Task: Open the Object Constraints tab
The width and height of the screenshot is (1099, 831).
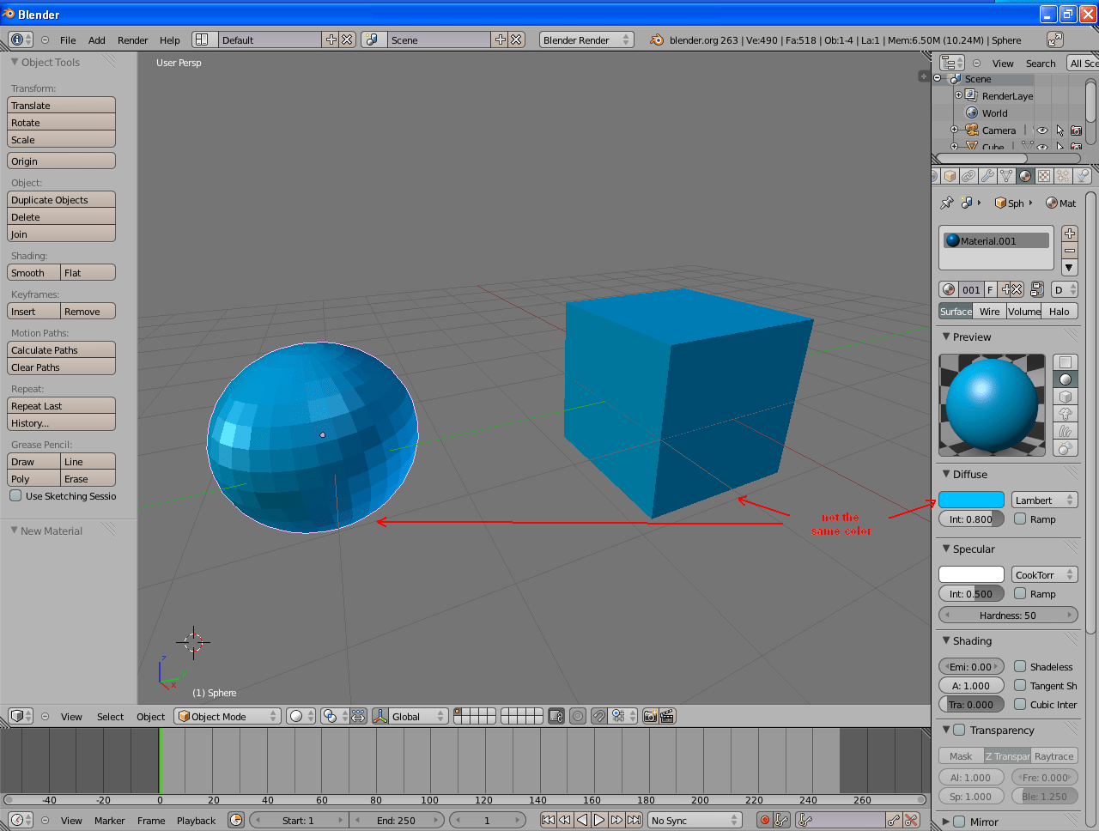Action: (968, 176)
